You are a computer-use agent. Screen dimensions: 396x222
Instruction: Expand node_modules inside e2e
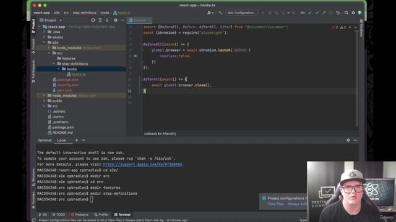pyautogui.click(x=49, y=48)
